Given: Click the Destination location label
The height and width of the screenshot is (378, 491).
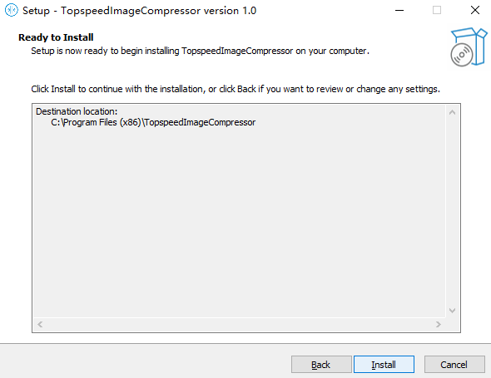Looking at the screenshot, I should click(x=77, y=111).
